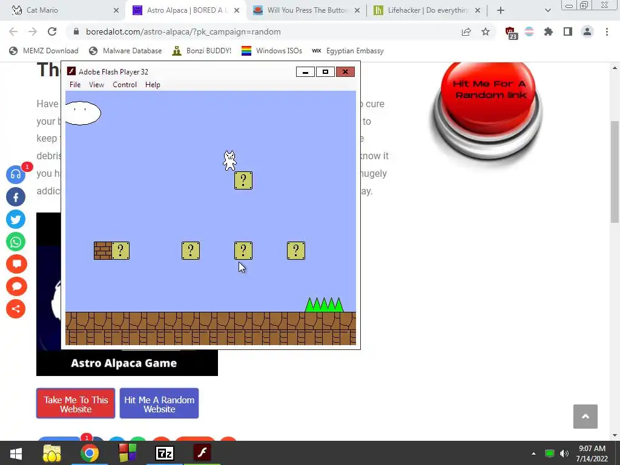The image size is (620, 465).
Task: Toggle the browser side panel
Action: pos(568,31)
